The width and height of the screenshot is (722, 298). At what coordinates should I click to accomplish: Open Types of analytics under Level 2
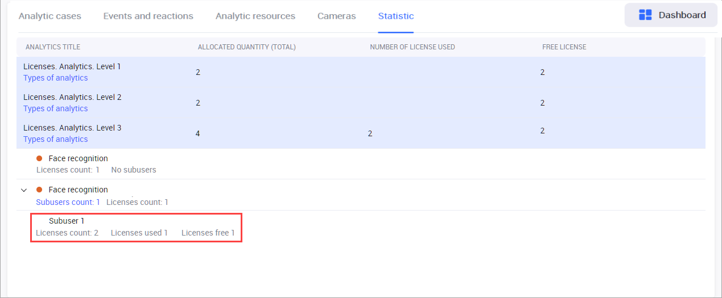click(56, 108)
